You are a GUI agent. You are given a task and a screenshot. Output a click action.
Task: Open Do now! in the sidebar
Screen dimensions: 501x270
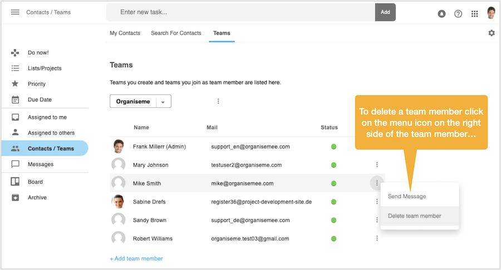(x=38, y=53)
